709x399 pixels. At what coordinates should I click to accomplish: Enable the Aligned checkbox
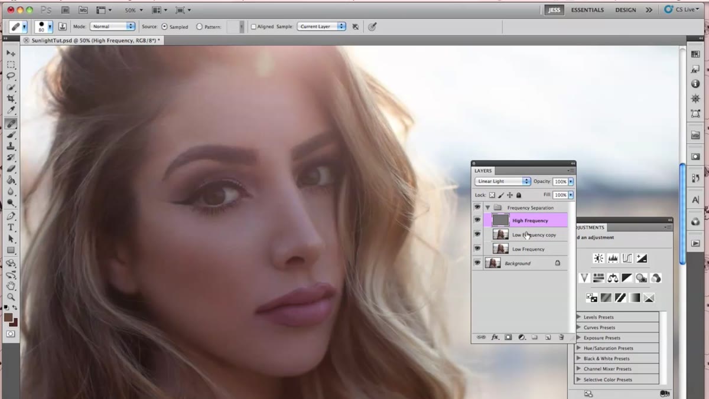[253, 27]
